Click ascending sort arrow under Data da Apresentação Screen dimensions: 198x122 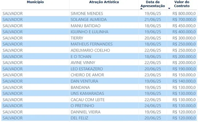coord(141,8)
